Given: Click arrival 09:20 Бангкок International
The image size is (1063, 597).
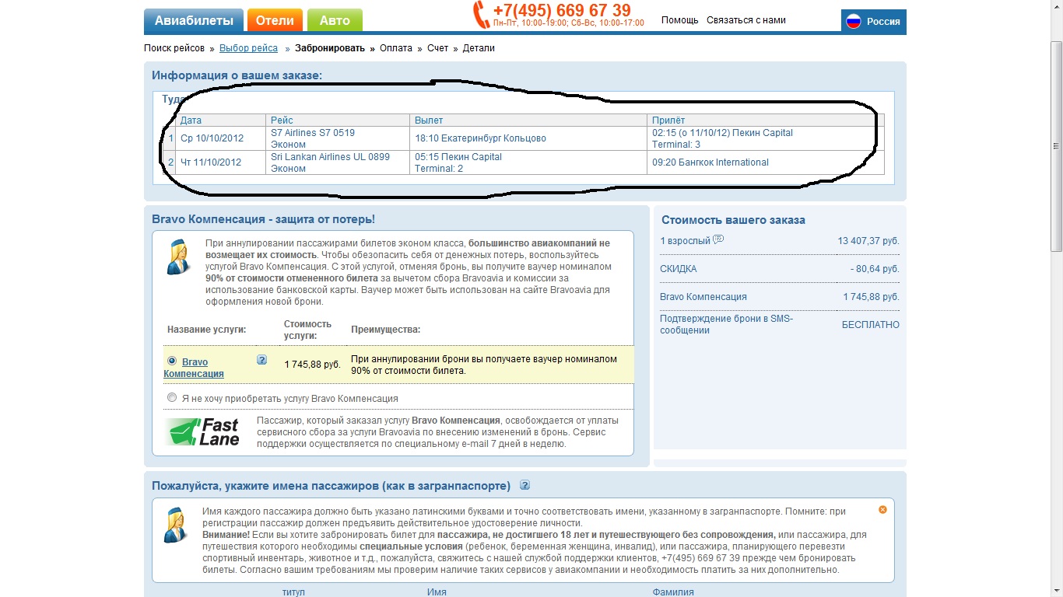Looking at the screenshot, I should (x=766, y=162).
